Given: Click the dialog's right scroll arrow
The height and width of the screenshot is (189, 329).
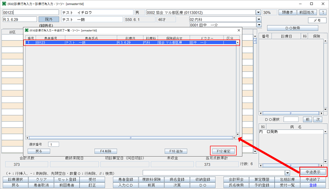Looking at the screenshot, I should [234, 138].
